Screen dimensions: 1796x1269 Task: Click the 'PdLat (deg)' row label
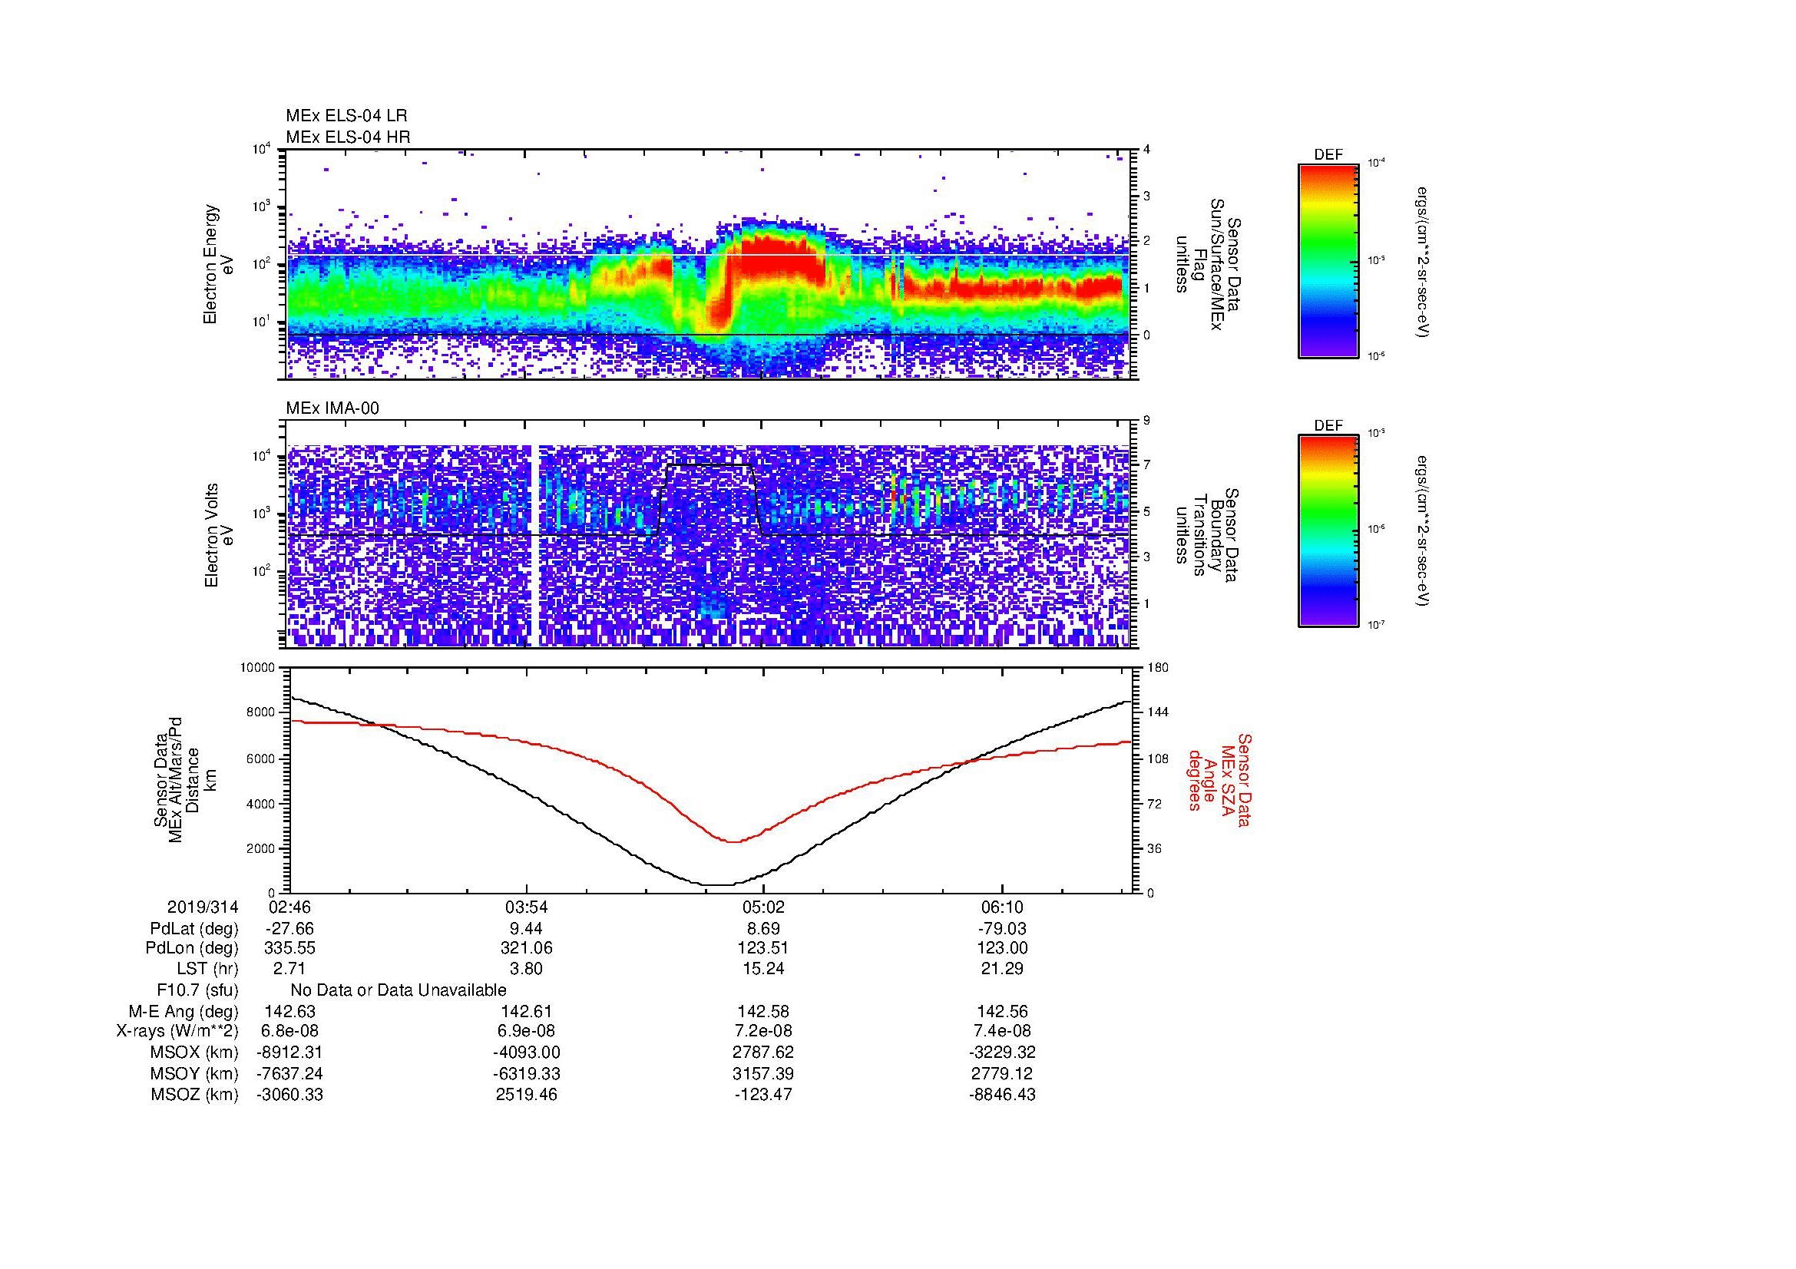point(194,929)
